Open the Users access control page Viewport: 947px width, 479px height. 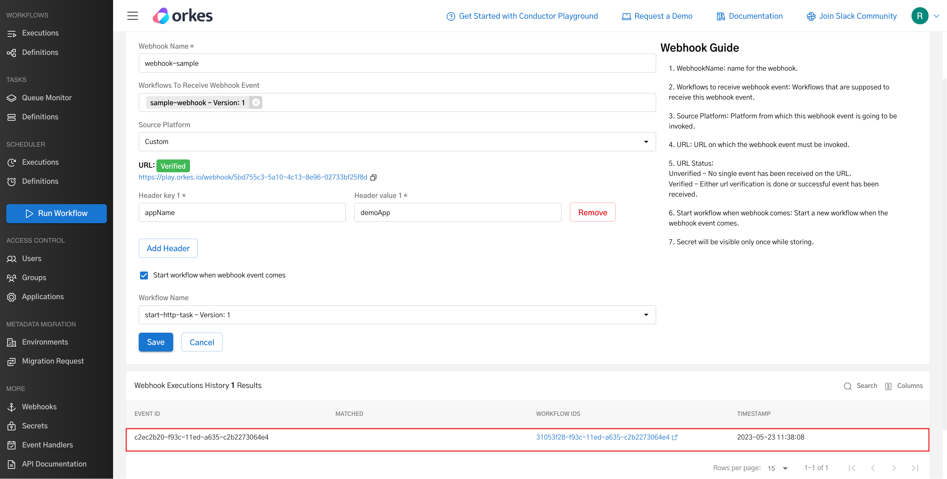coord(32,258)
